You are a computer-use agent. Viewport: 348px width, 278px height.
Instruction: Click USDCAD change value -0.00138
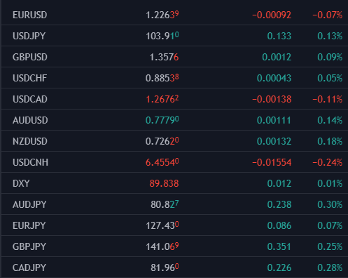point(272,99)
